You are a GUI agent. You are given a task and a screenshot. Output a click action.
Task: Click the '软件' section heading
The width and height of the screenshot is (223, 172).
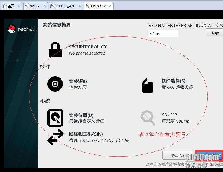point(45,67)
